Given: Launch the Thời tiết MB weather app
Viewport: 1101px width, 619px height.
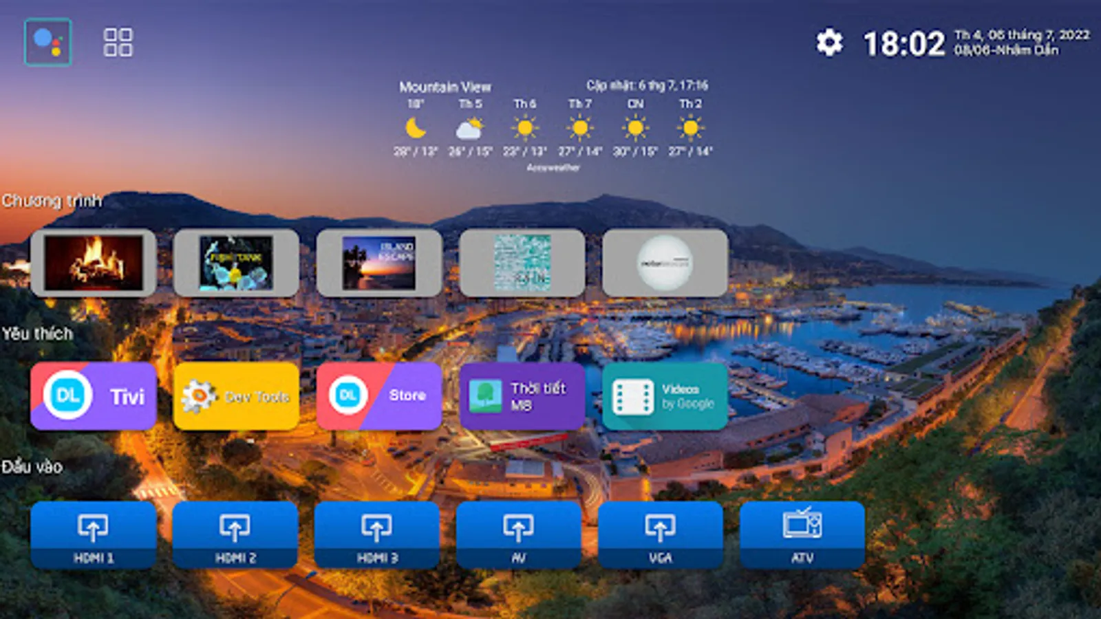Looking at the screenshot, I should pyautogui.click(x=522, y=395).
